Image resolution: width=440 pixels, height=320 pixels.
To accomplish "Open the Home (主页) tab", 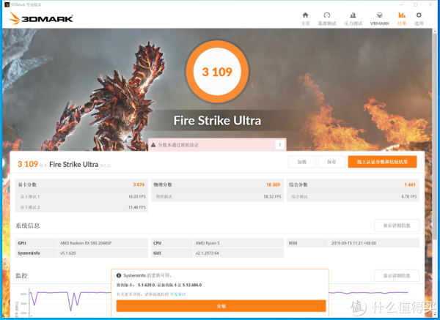I will pyautogui.click(x=305, y=19).
